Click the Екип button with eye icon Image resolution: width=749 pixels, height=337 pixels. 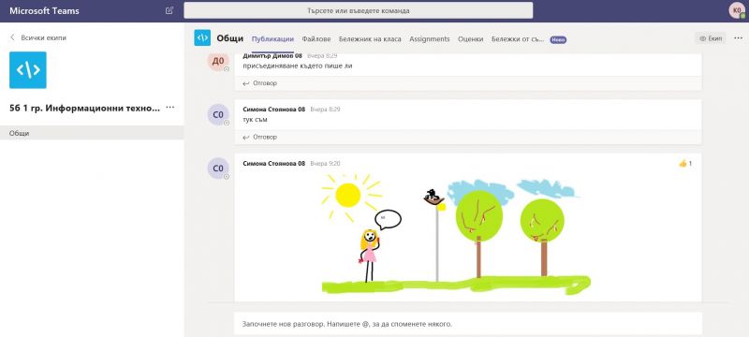point(711,38)
